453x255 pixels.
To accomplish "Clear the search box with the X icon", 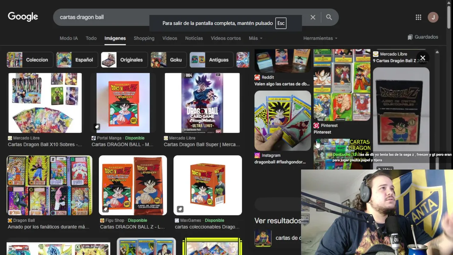I will pos(313,17).
